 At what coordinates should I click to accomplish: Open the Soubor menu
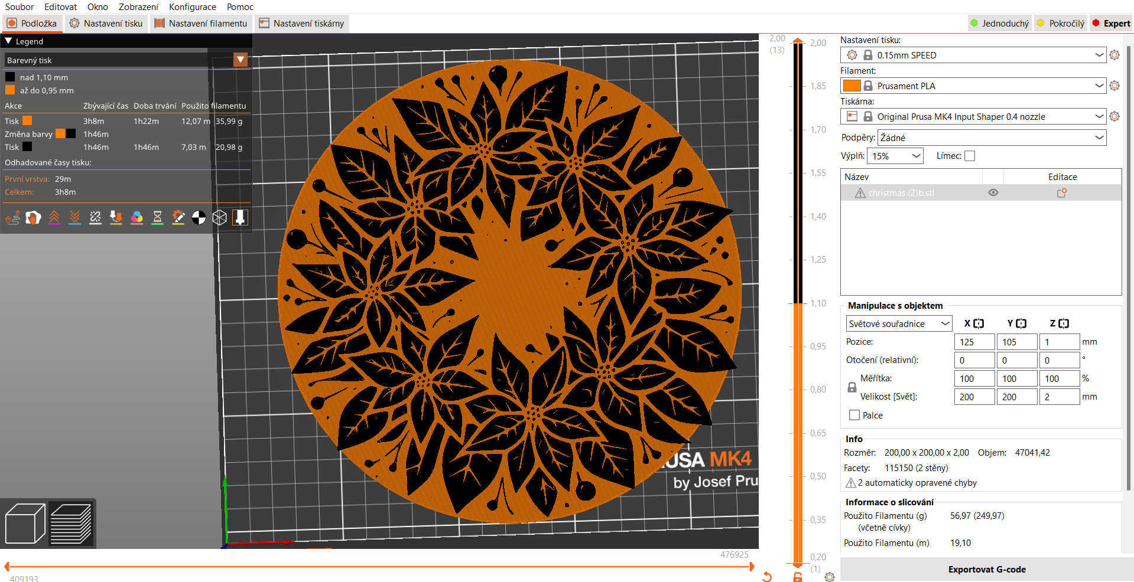coord(20,7)
